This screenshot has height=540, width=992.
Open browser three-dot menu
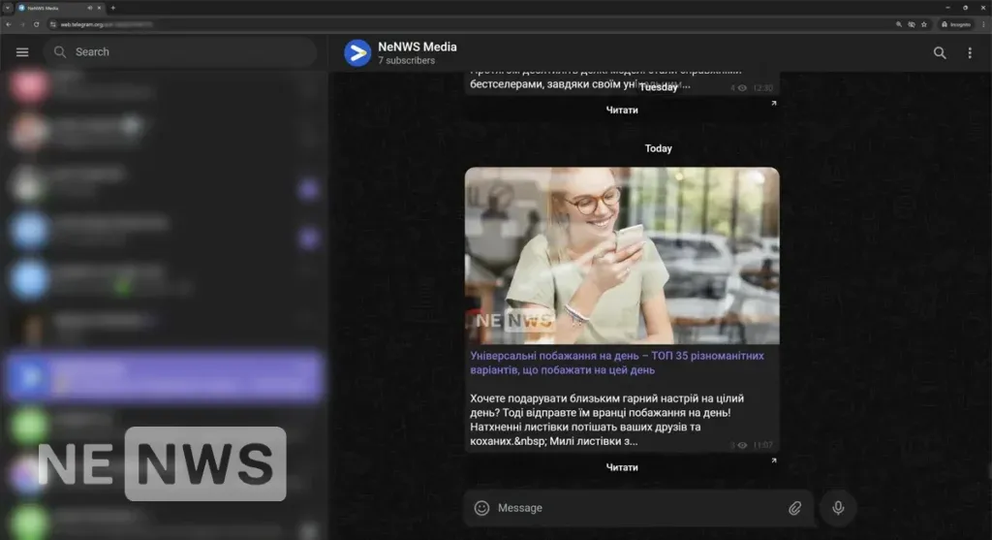tap(983, 24)
